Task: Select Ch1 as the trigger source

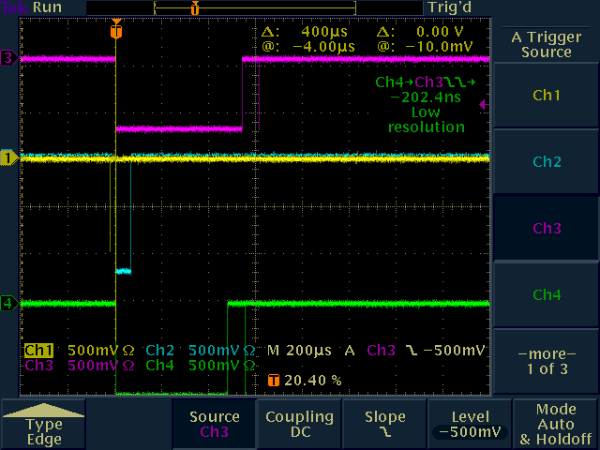Action: point(546,96)
